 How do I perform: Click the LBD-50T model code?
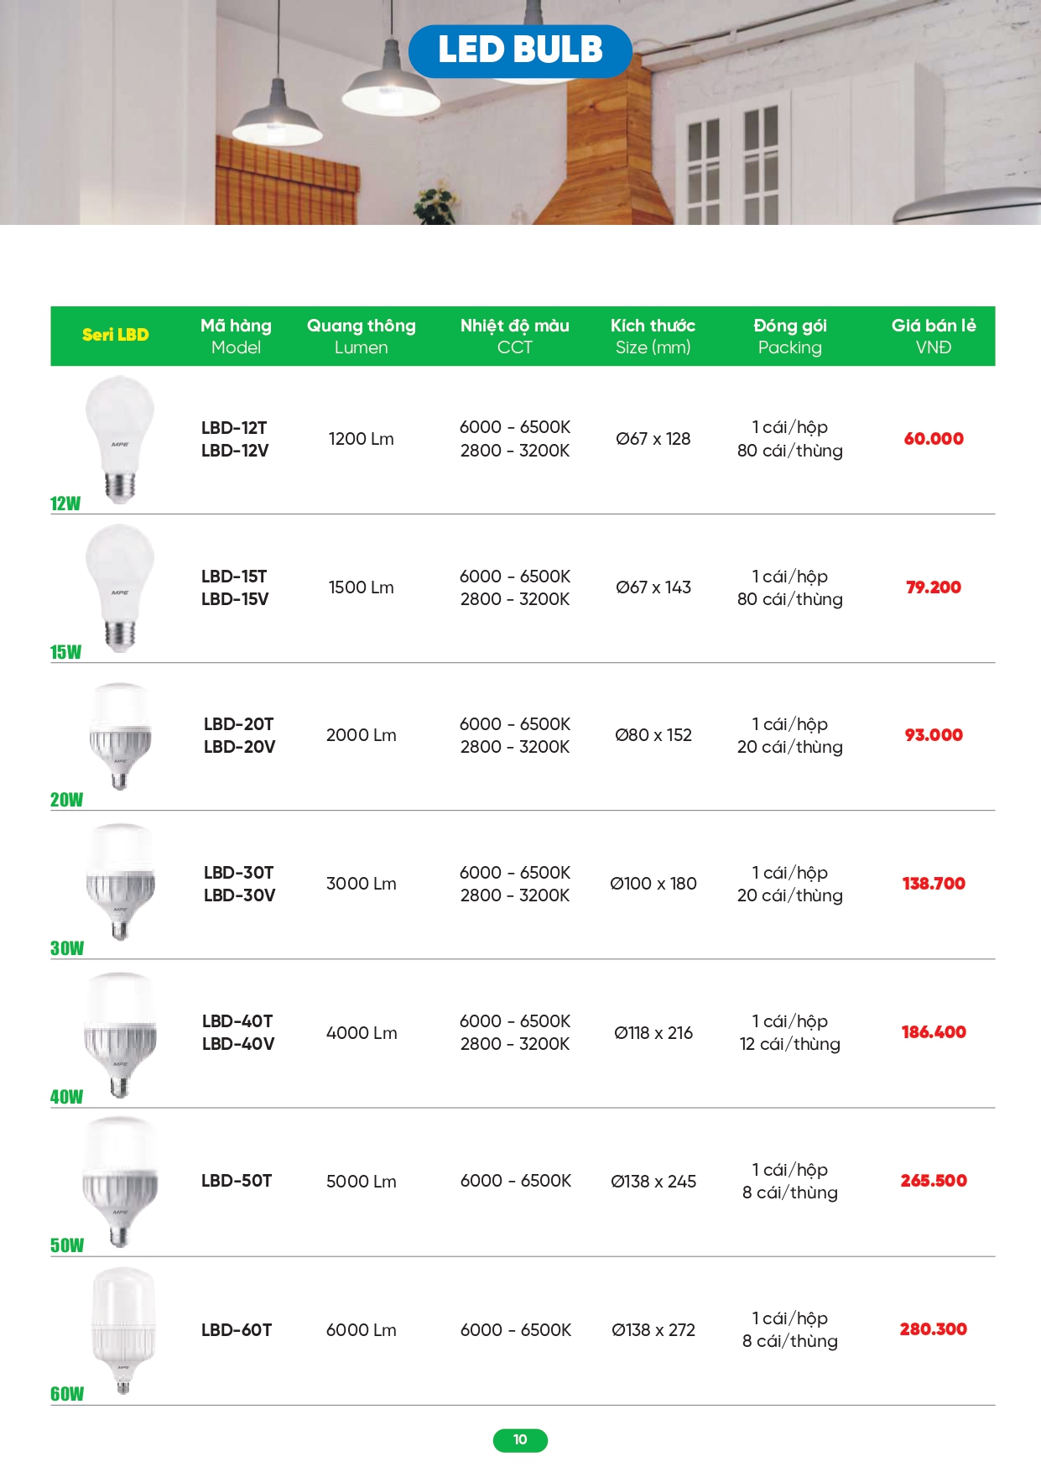[x=237, y=1181]
